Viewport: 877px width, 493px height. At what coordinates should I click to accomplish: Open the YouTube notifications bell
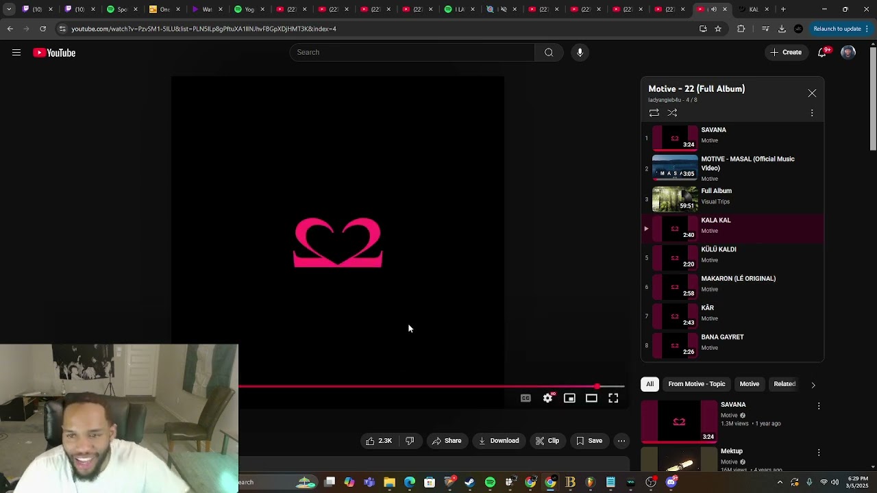[x=822, y=53]
